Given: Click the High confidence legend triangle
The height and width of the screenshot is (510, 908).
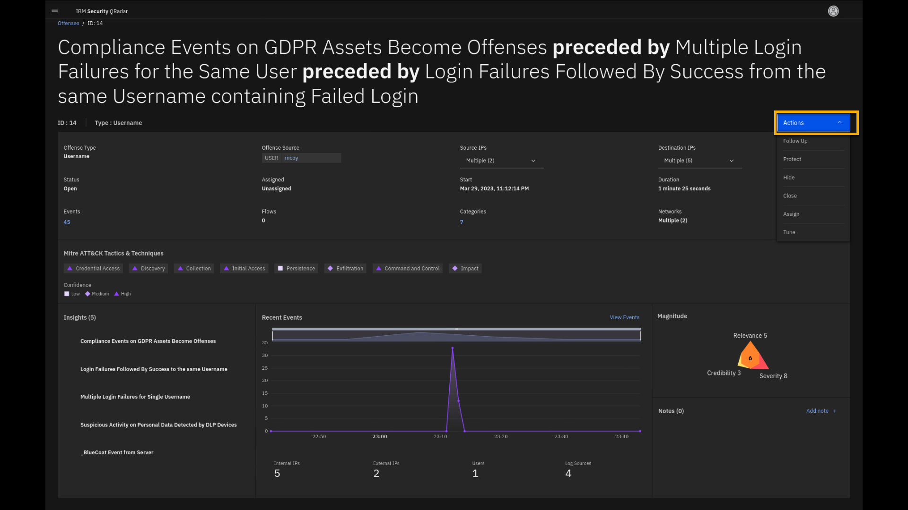Looking at the screenshot, I should click(116, 294).
